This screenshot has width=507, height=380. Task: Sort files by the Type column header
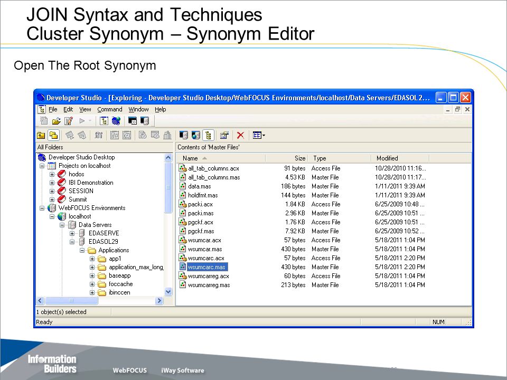[x=340, y=158]
